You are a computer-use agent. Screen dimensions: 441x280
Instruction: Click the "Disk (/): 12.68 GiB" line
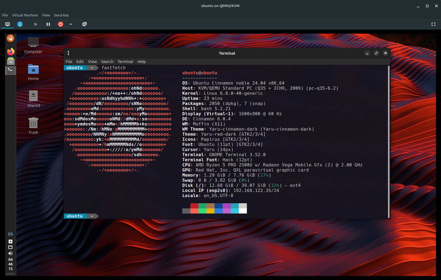(241, 185)
